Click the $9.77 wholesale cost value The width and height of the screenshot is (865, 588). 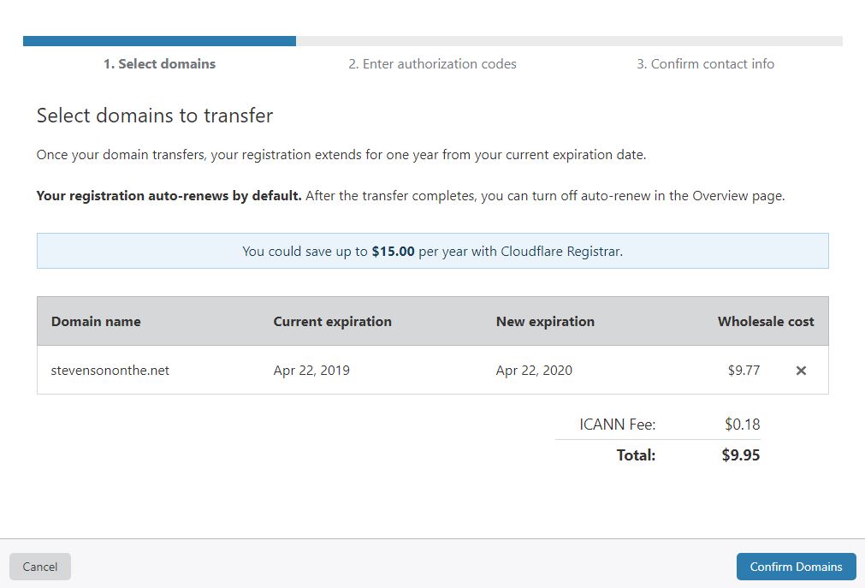tap(744, 371)
